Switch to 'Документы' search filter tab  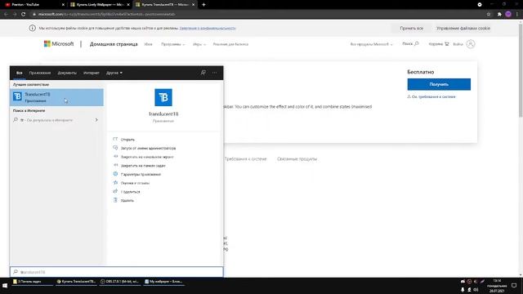click(x=67, y=73)
